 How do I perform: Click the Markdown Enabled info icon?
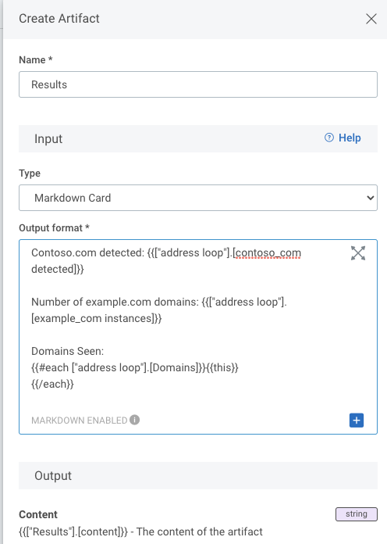(135, 420)
